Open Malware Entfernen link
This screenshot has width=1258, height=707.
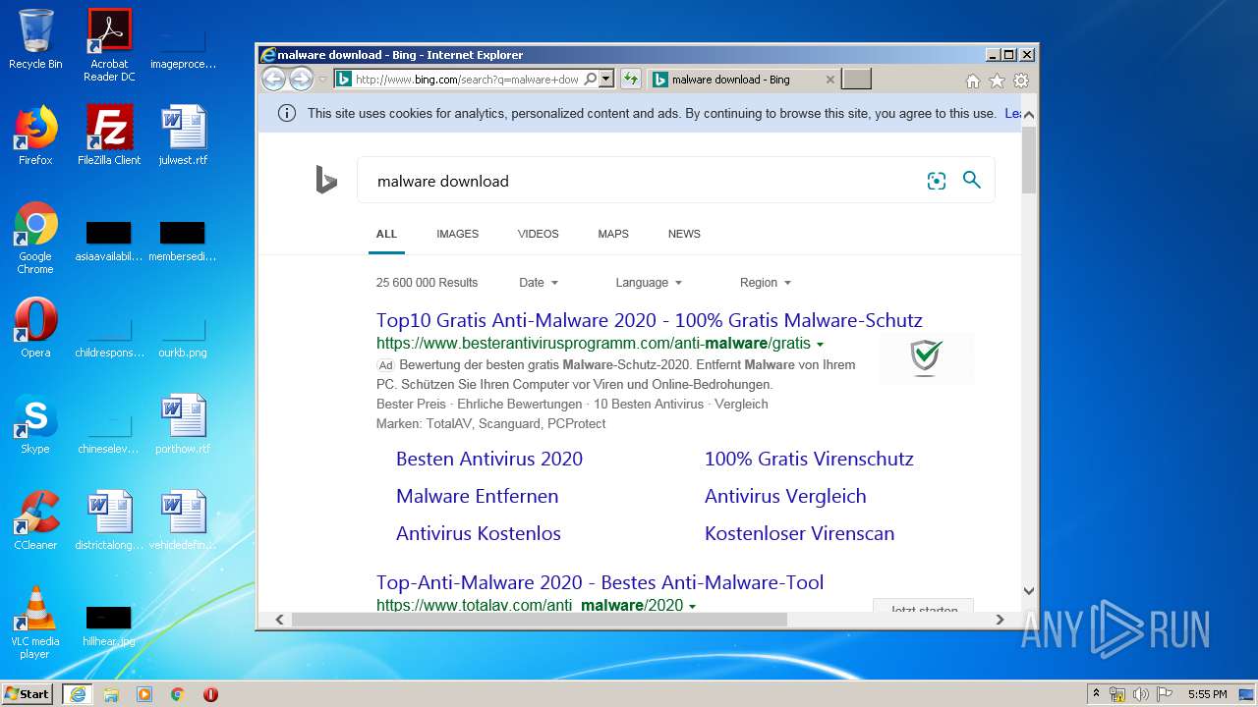tap(477, 496)
